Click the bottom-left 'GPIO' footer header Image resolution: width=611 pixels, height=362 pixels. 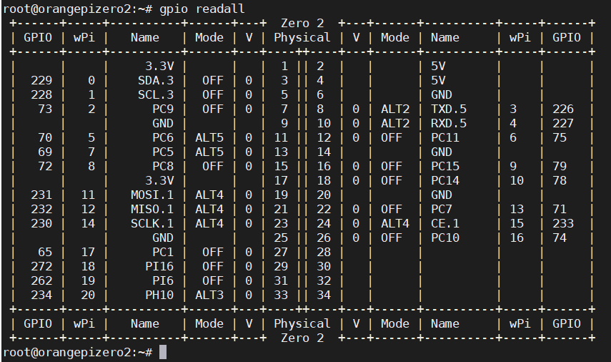(38, 324)
